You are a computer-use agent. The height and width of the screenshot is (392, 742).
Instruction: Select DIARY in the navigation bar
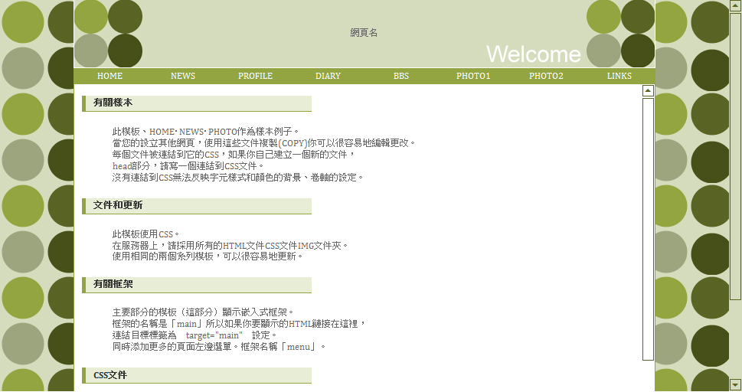[328, 76]
